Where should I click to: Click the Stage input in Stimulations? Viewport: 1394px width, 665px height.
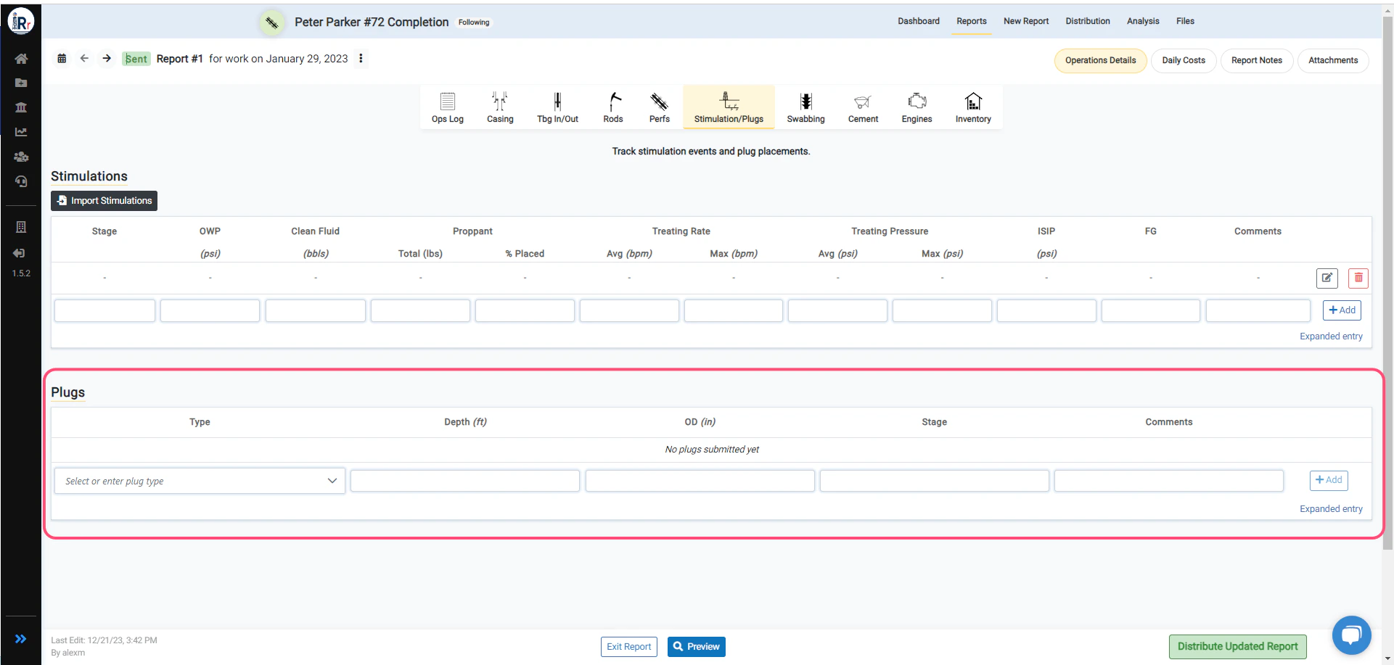(104, 310)
